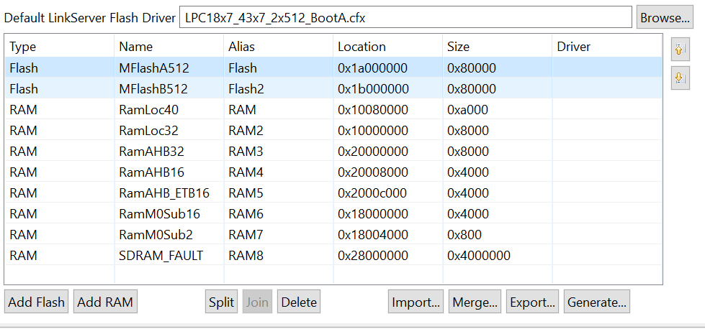Click the Size column header
Viewport: 705px width, 329px height.
pos(458,47)
